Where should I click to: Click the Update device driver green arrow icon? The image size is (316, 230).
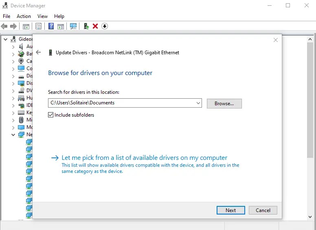tap(86, 26)
